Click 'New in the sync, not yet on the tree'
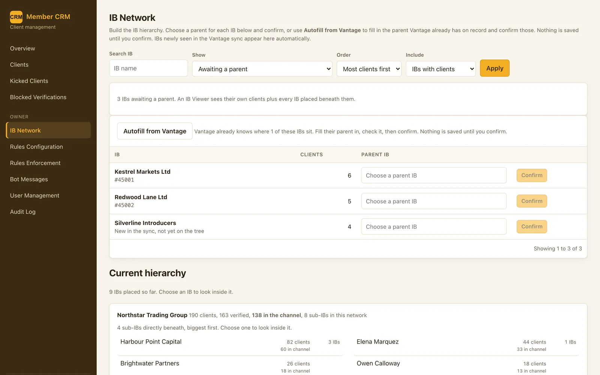600x375 pixels. click(x=159, y=231)
